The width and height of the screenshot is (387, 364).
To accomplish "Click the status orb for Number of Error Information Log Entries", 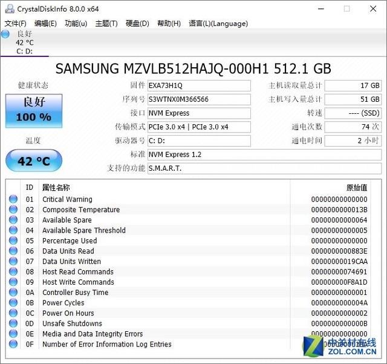I will (13, 344).
